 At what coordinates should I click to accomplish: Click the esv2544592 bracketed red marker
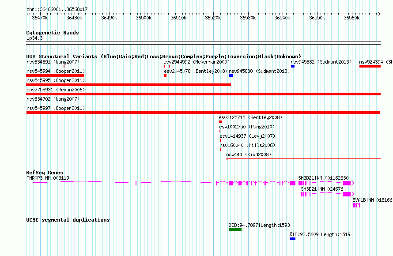click(x=167, y=66)
